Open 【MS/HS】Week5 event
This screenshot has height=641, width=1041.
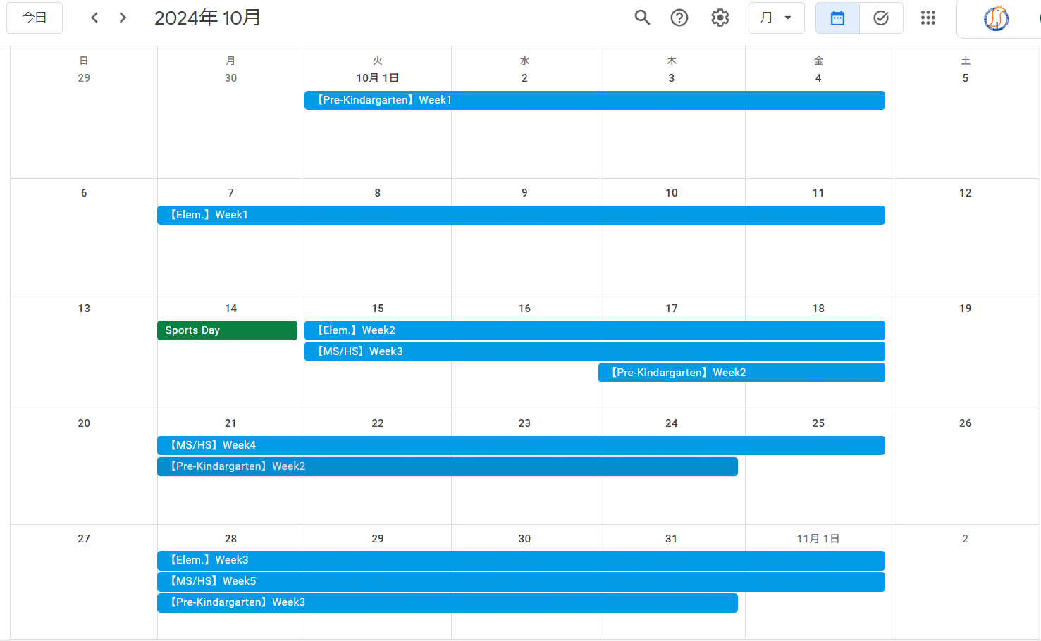coord(521,581)
